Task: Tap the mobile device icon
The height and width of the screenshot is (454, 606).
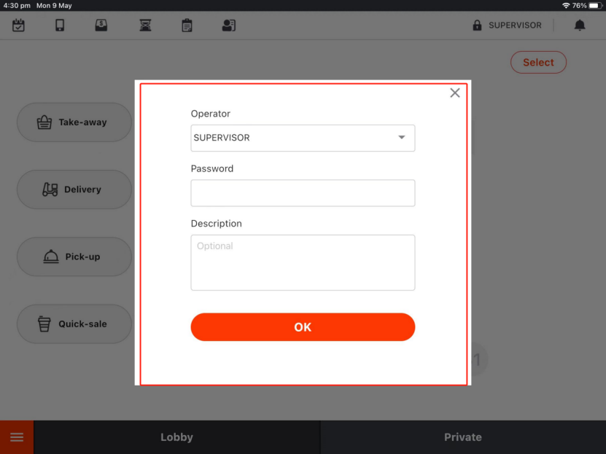Action: [x=60, y=26]
